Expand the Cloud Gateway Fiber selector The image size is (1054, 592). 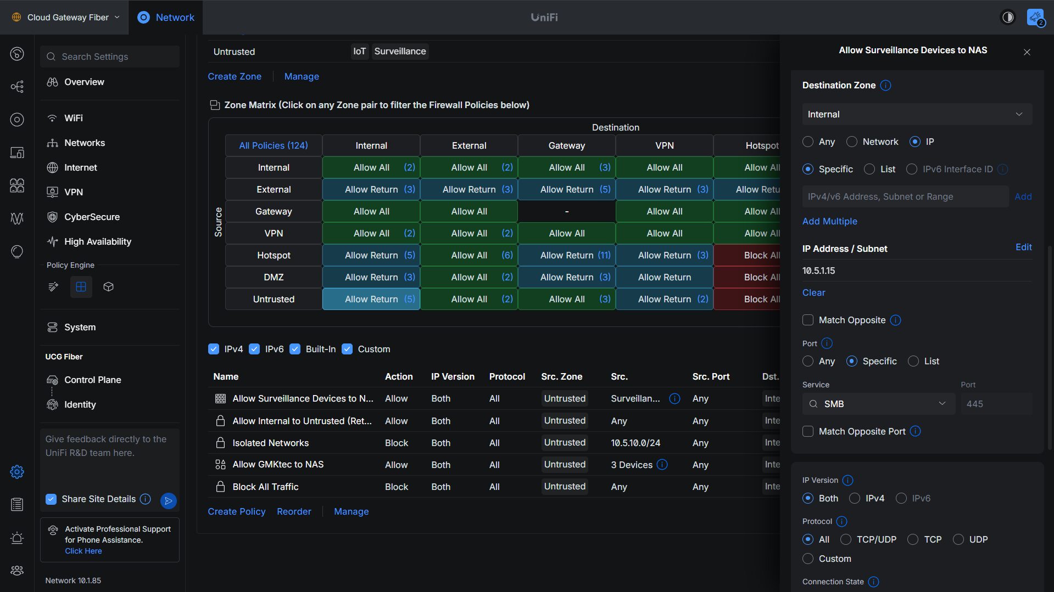66,18
